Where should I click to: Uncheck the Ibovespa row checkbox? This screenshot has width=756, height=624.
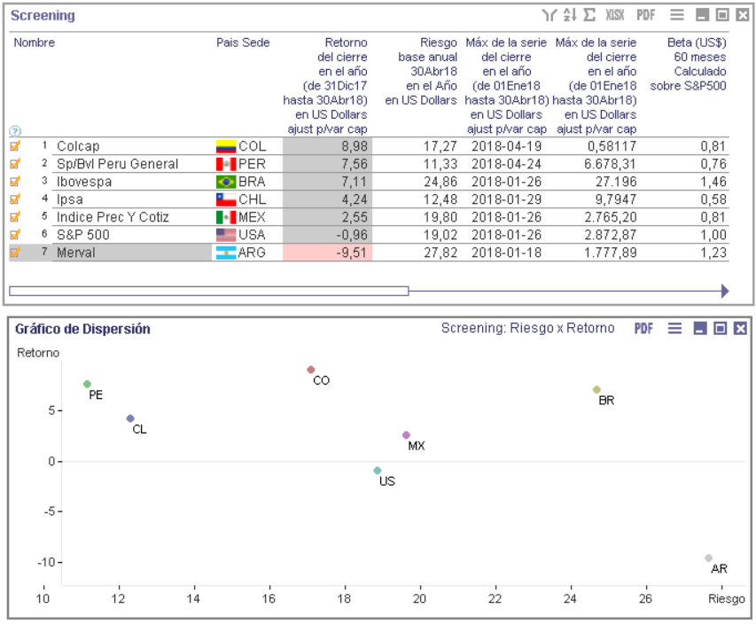tap(15, 182)
